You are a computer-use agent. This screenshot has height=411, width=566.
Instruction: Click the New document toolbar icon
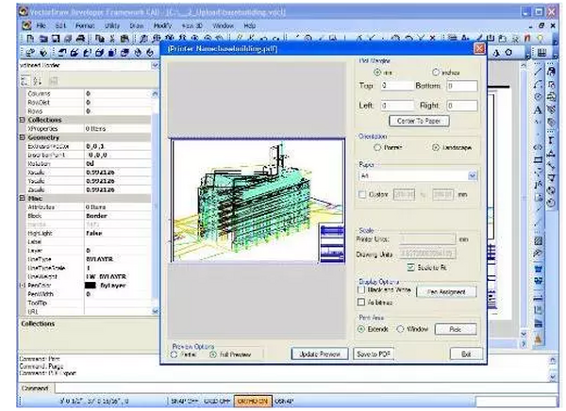31,39
